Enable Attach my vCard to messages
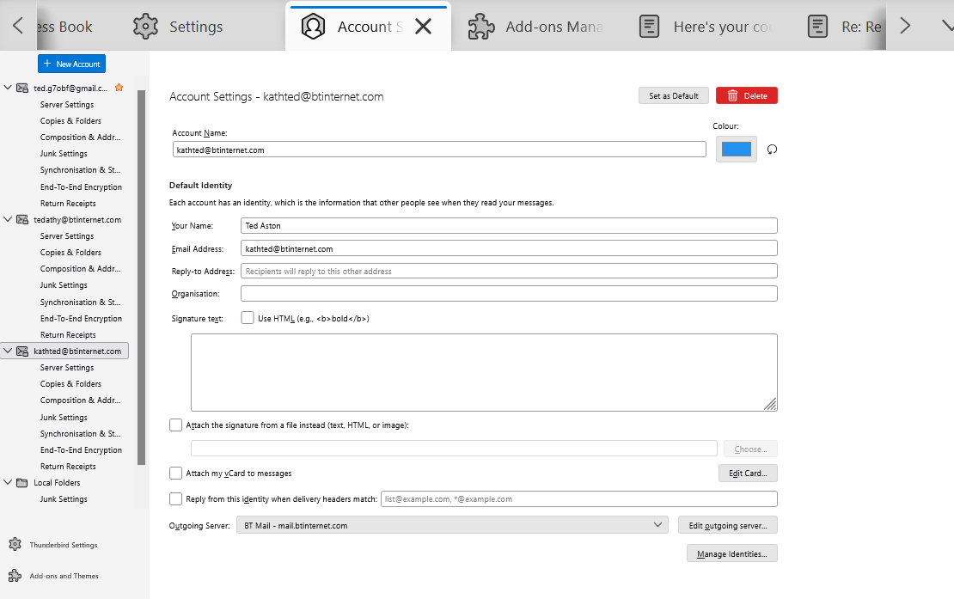The width and height of the screenshot is (954, 599). point(176,474)
